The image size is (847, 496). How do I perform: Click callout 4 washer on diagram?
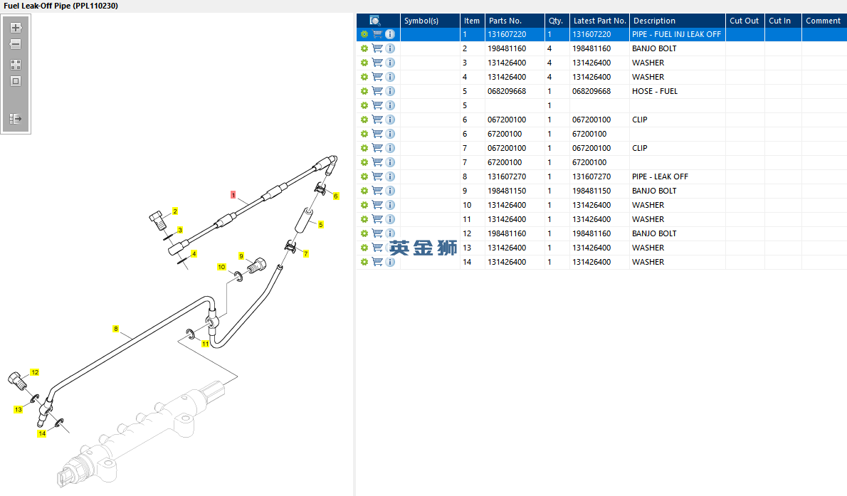click(194, 254)
